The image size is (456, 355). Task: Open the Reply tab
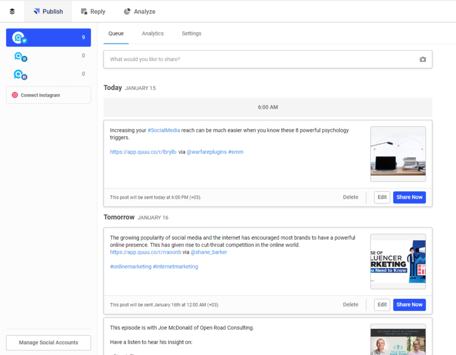pyautogui.click(x=93, y=11)
